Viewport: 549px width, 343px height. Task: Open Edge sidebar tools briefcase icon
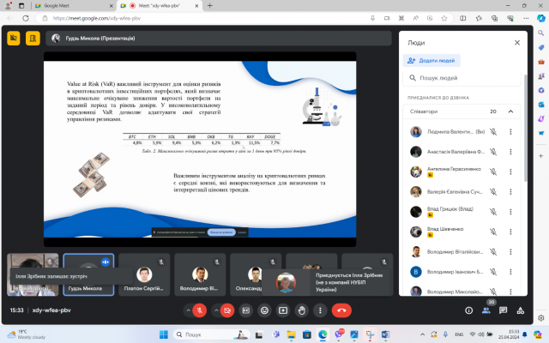[x=541, y=62]
